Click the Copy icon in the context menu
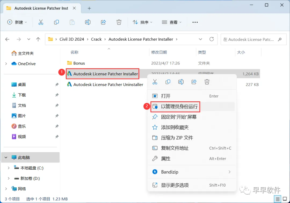The image size is (290, 203). [168, 82]
